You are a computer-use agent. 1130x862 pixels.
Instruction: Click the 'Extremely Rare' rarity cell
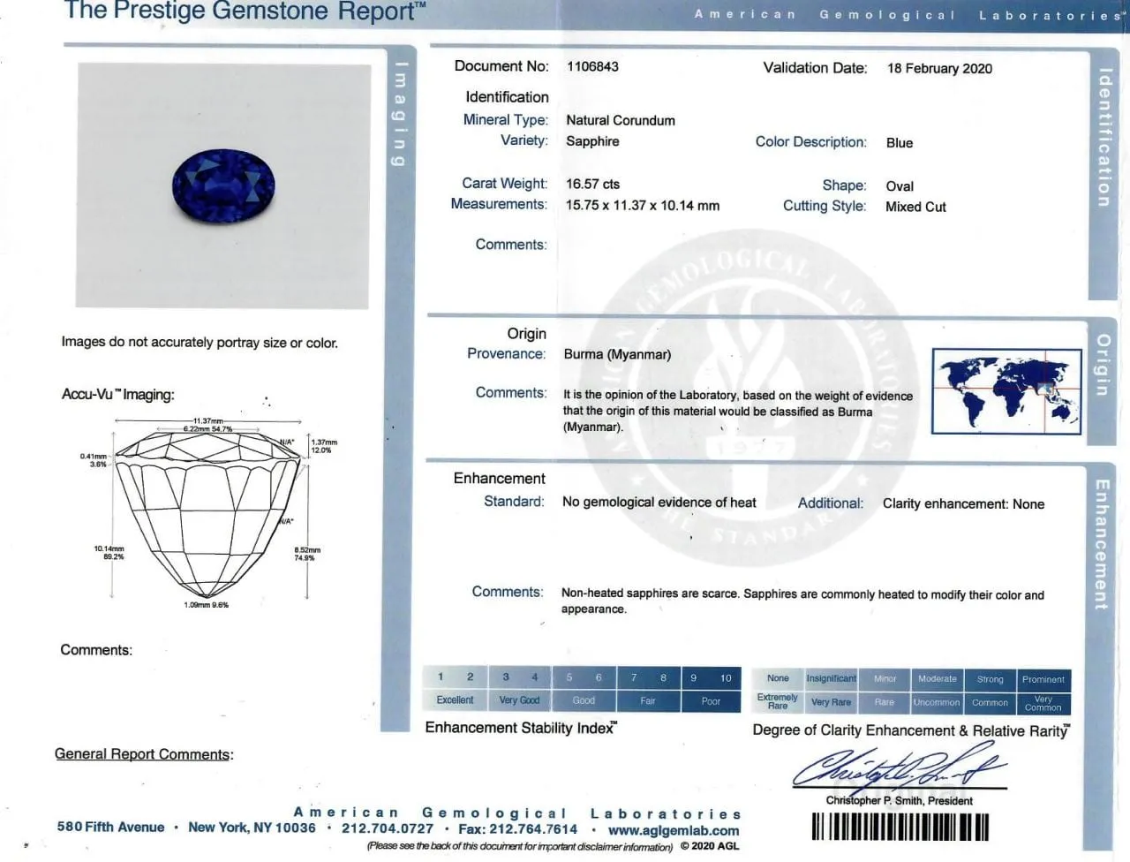778,702
